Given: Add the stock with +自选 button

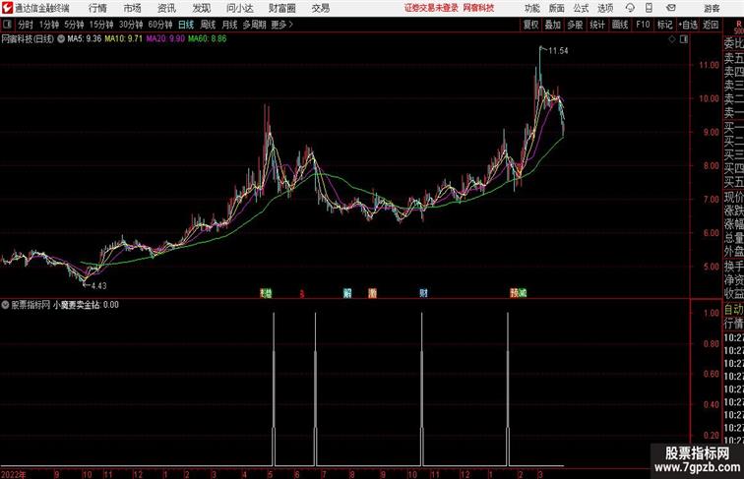Looking at the screenshot, I should tap(688, 25).
